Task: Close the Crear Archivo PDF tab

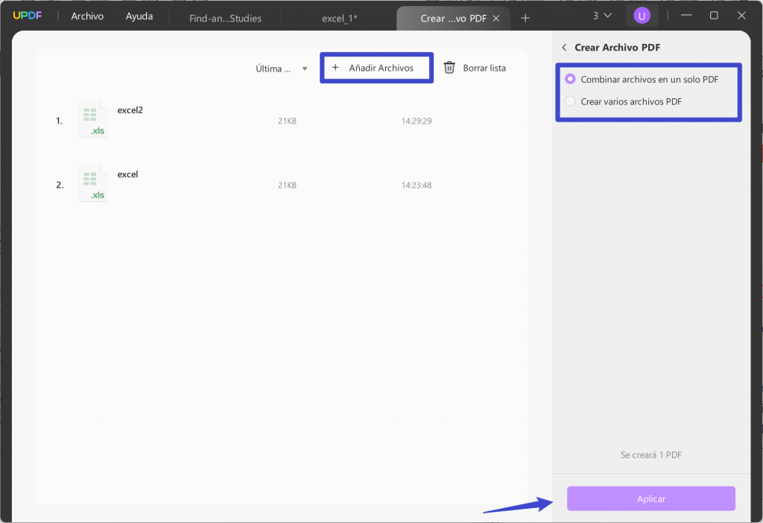Action: pyautogui.click(x=496, y=17)
